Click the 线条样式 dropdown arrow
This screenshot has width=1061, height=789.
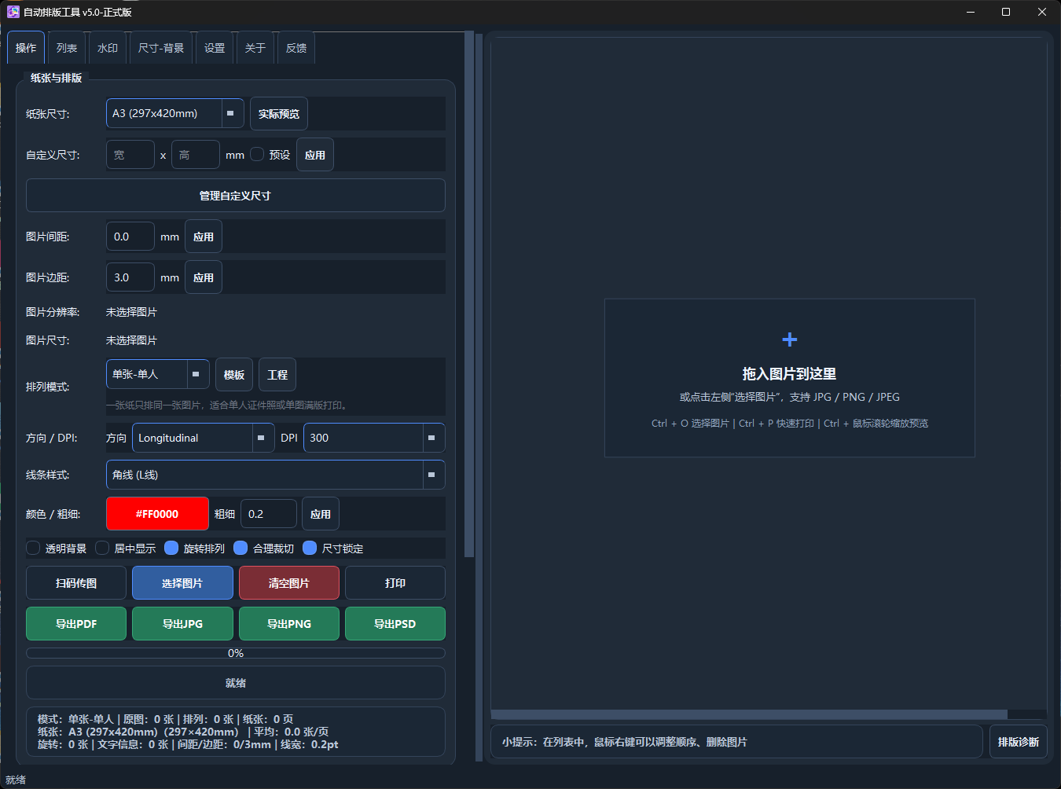pos(432,475)
